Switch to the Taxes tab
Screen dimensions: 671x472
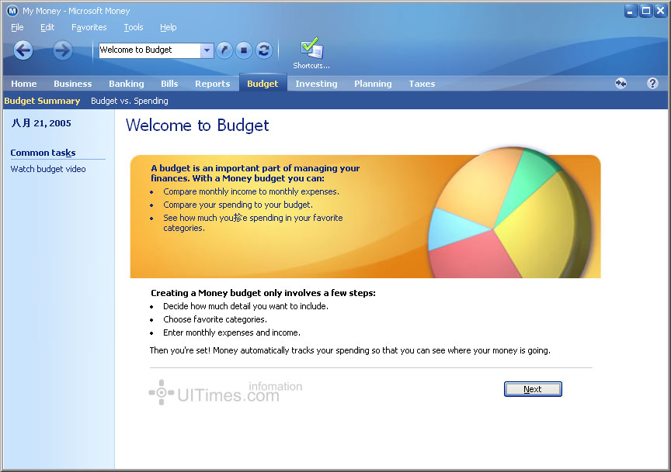click(422, 84)
